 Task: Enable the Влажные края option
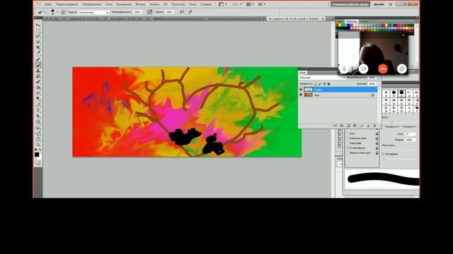(348, 138)
